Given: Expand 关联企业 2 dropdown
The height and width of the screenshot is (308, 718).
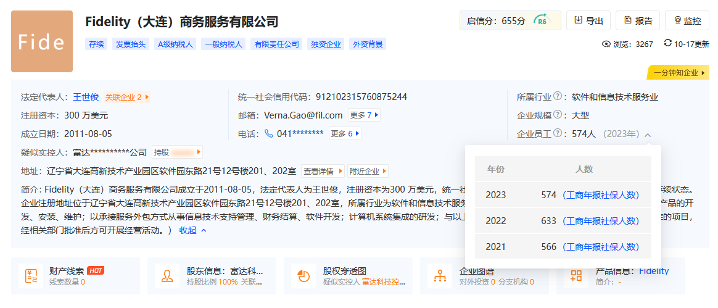Looking at the screenshot, I should point(127,97).
